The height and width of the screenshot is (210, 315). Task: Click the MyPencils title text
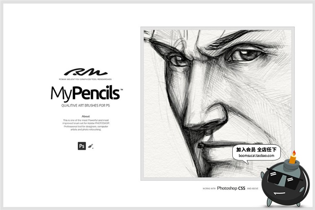[85, 94]
